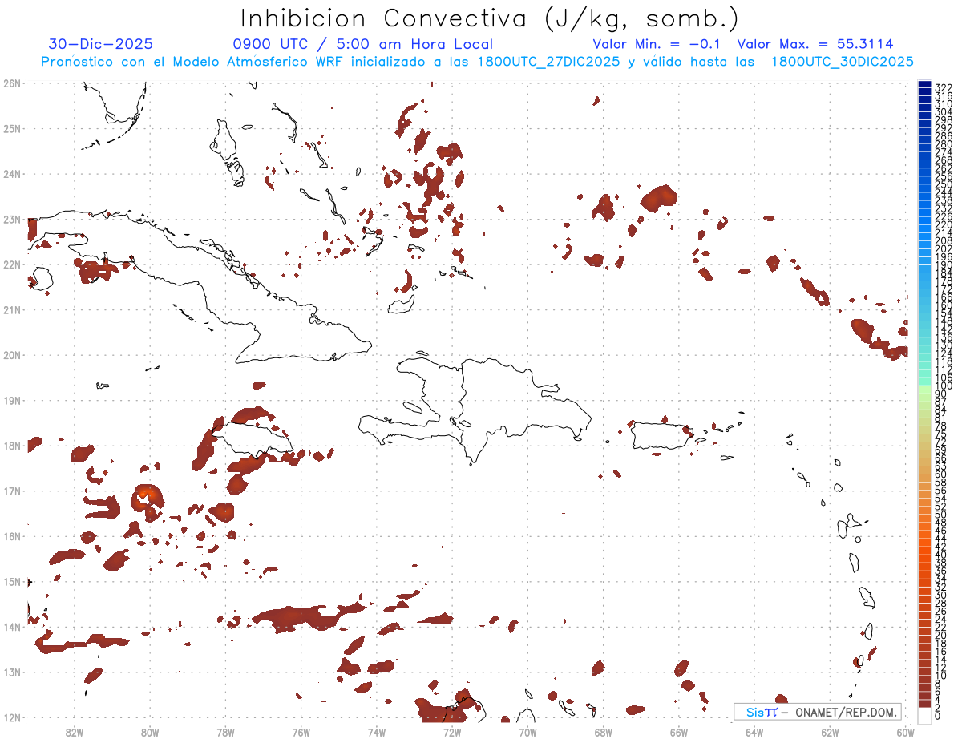This screenshot has width=962, height=743.
Task: Click the 14N latitude label
Action: (12, 627)
